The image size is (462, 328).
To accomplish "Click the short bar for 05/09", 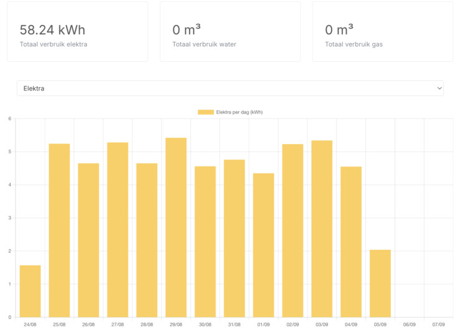I will [x=380, y=284].
